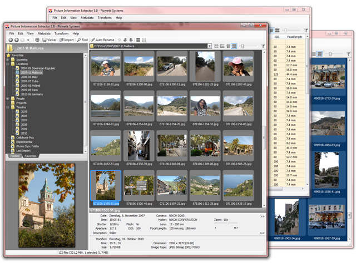Open the Viewer from the toolbar
Screen dimensions: 356x267
coord(48,40)
